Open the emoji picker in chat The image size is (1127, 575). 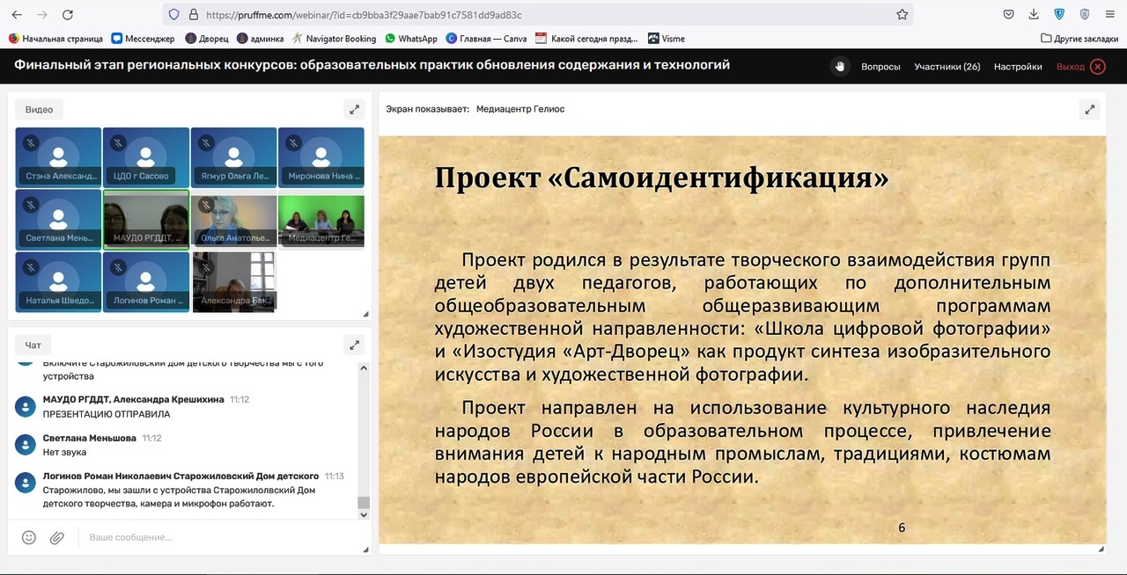pos(29,537)
